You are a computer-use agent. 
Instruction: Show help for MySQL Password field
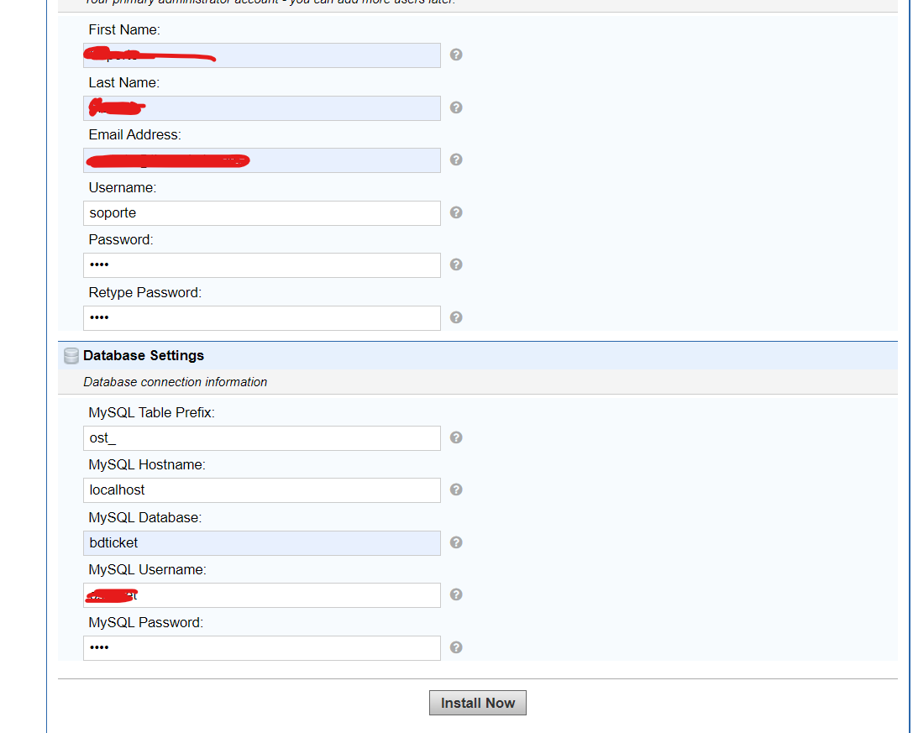[456, 647]
